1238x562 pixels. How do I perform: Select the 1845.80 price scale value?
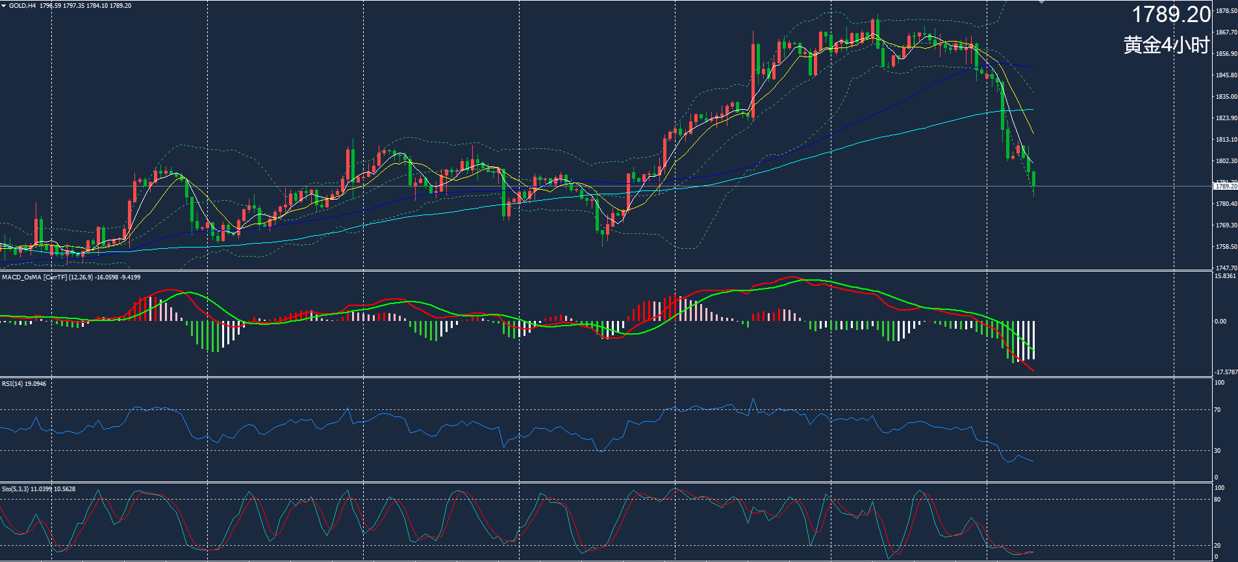pos(1226,75)
